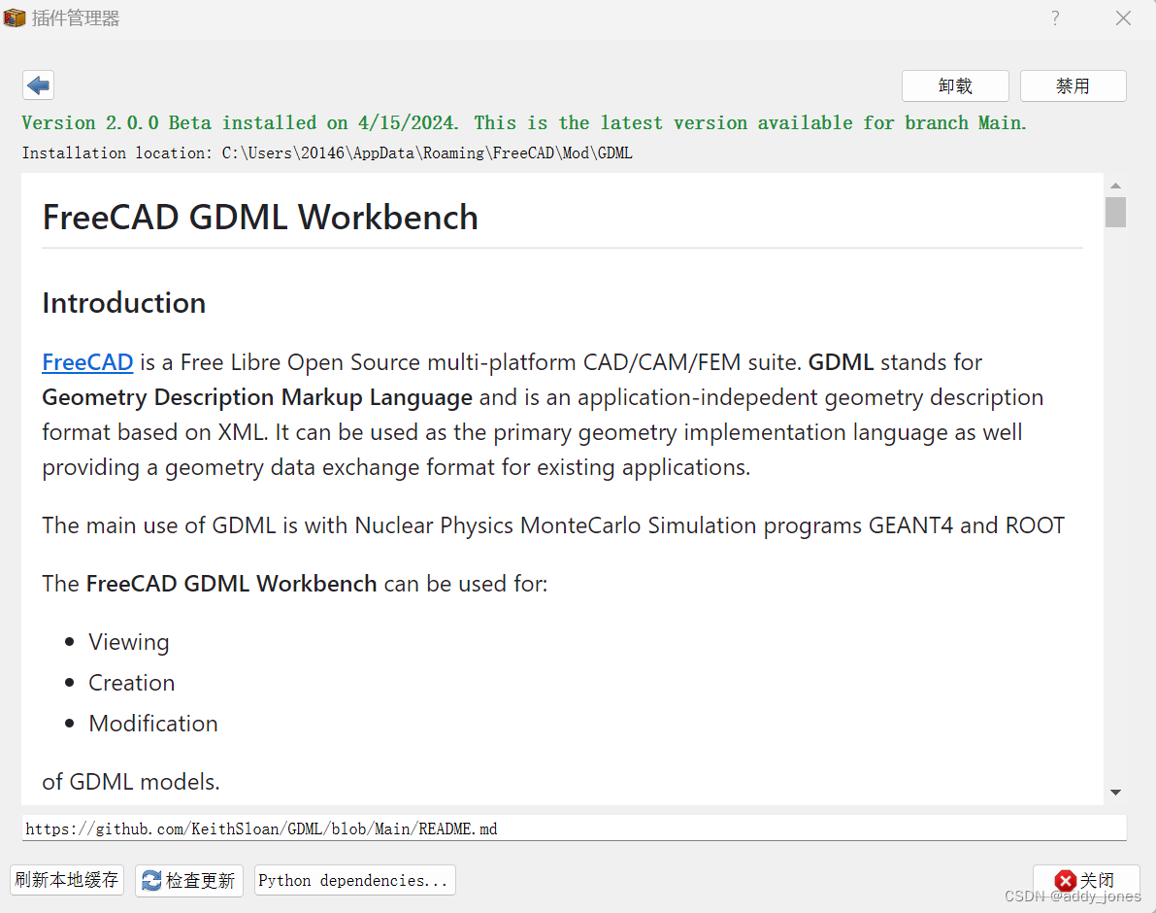This screenshot has width=1156, height=913.
Task: Open the FreeCAD hyperlink in the readme
Action: 87,362
